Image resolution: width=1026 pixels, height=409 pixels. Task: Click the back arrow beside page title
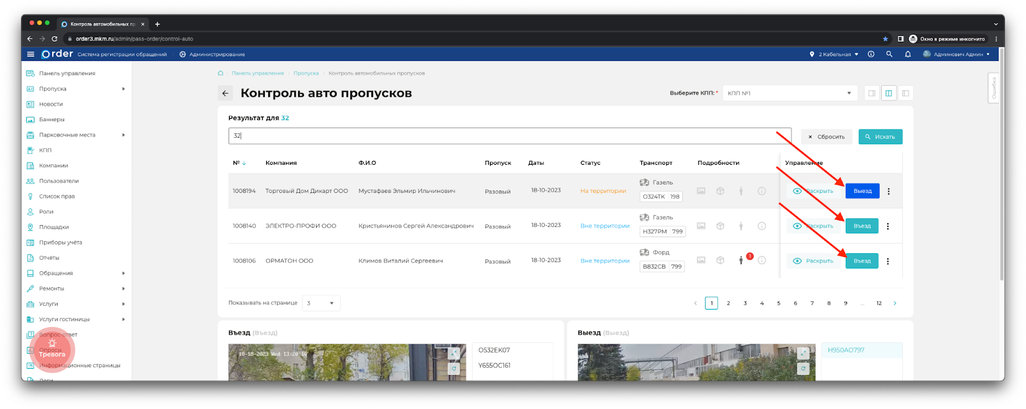pyautogui.click(x=225, y=94)
